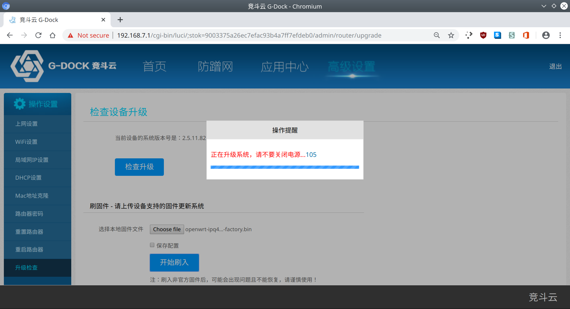Click Choose file to select firmware
Viewport: 570px width, 309px height.
click(x=167, y=229)
